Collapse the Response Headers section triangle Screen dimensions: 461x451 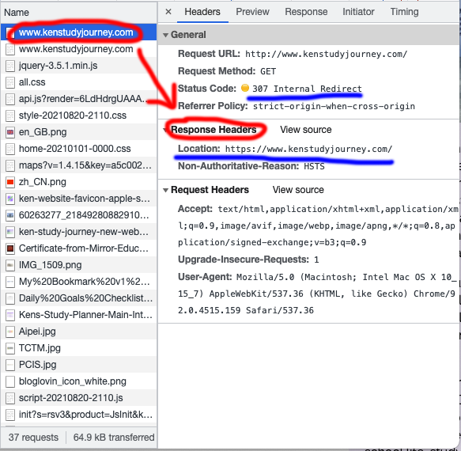165,130
